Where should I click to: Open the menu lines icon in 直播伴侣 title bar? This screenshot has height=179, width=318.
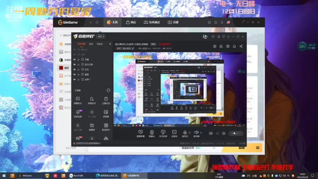pos(228,37)
